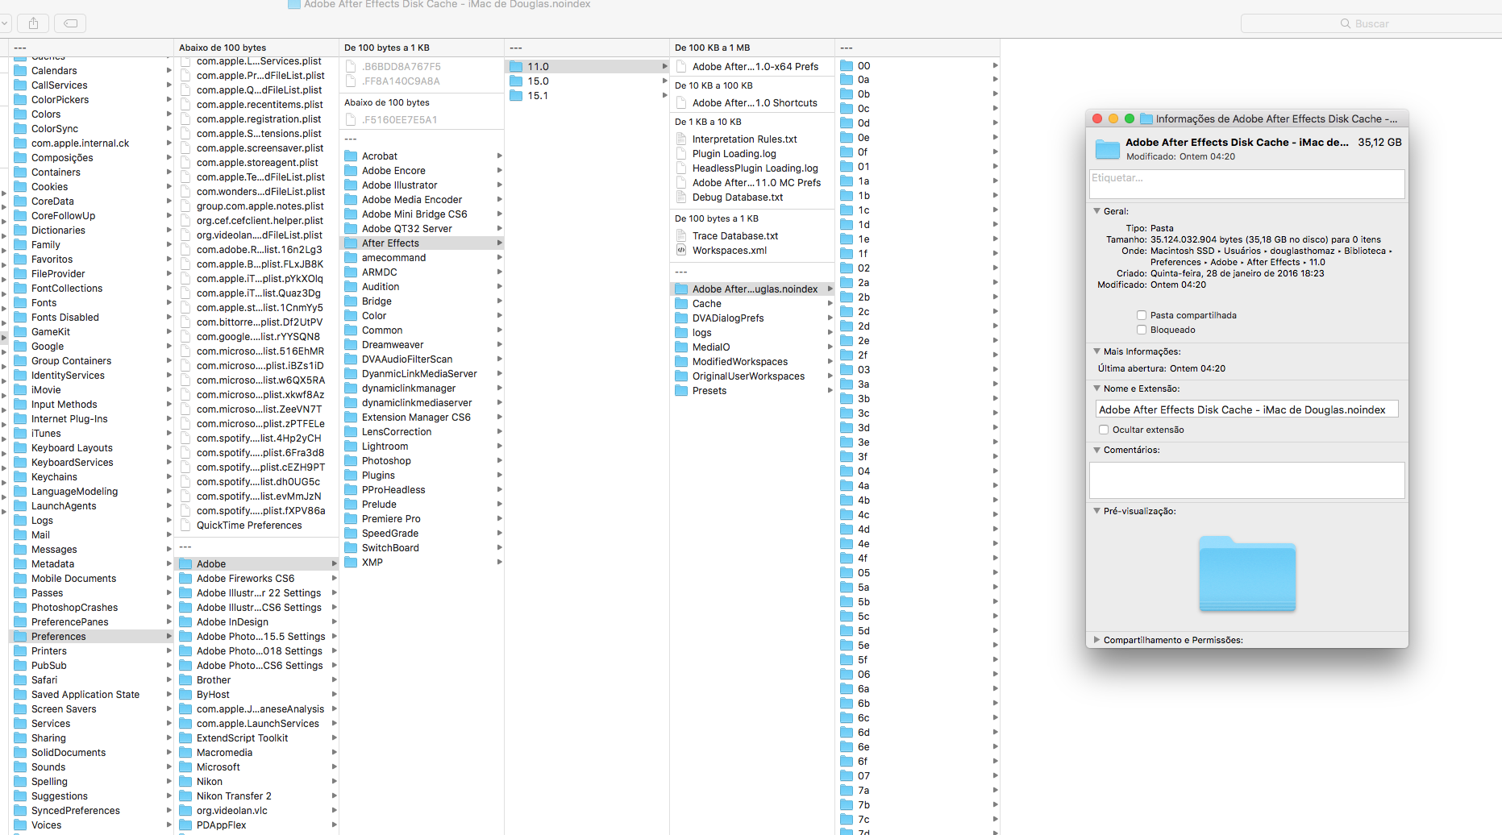
Task: Collapse the Pré-visualização section
Action: click(x=1097, y=511)
